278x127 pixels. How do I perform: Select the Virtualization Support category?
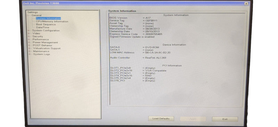tap(47, 48)
